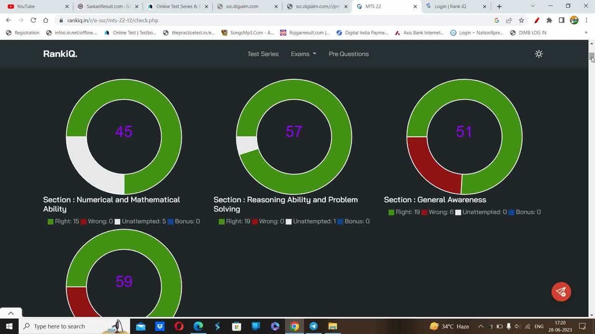The image size is (595, 334).
Task: Open the SongsMp3.Com bookmark
Action: (248, 32)
